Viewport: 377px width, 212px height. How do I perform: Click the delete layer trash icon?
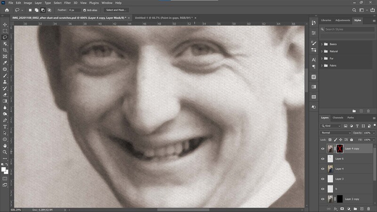point(369,209)
